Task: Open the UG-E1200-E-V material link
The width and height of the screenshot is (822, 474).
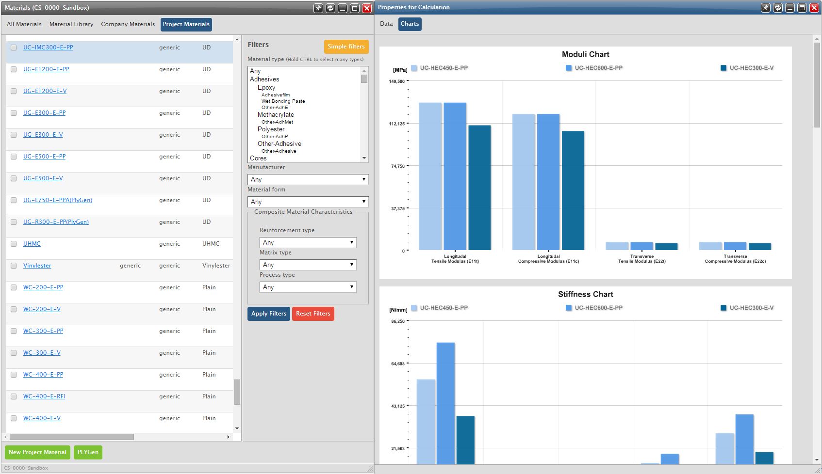Action: click(45, 91)
